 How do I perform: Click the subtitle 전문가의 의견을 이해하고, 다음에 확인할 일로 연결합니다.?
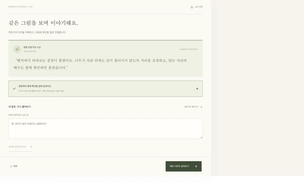(37, 32)
